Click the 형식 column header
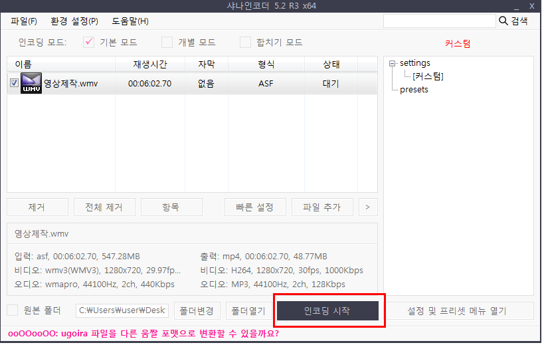The image size is (542, 345). tap(266, 64)
